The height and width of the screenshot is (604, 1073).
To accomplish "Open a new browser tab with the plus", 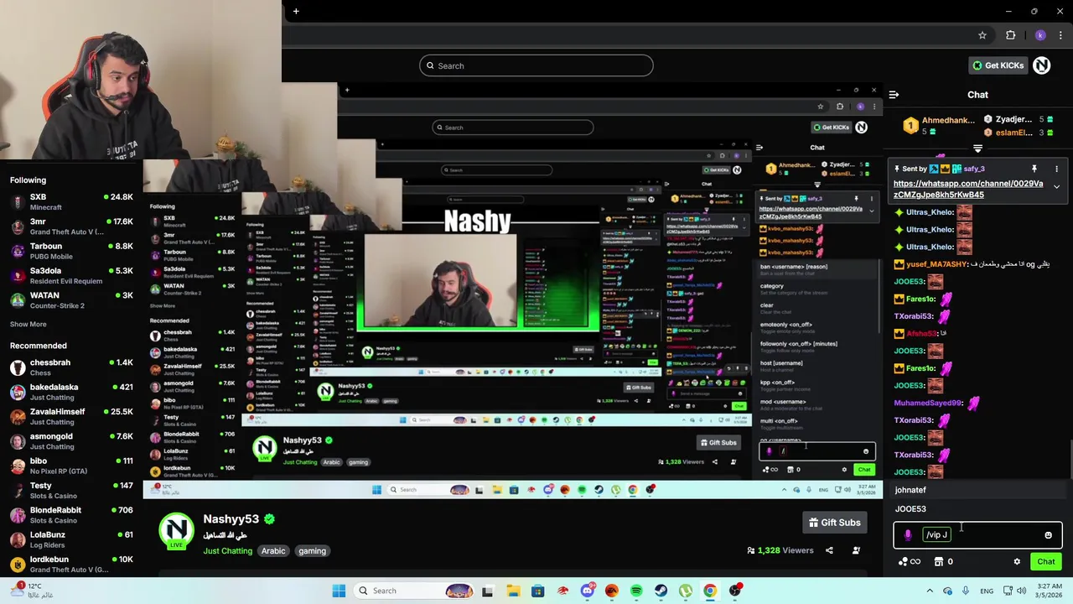I will point(296,11).
